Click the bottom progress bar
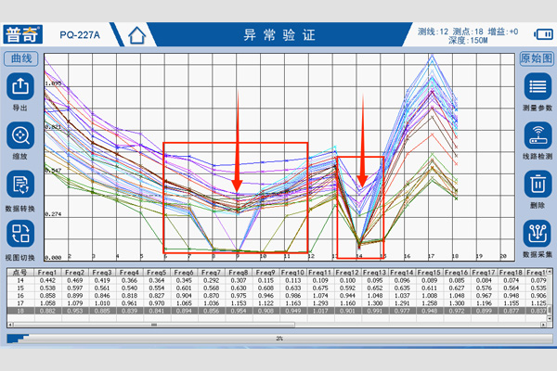Viewport: 557px width, 371px height. pyautogui.click(x=278, y=339)
